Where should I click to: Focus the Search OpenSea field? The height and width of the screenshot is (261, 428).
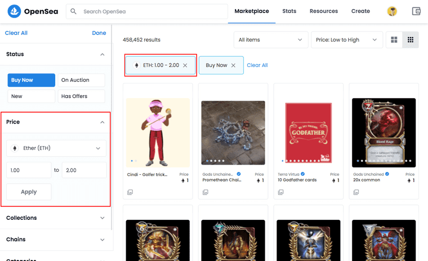coord(147,11)
